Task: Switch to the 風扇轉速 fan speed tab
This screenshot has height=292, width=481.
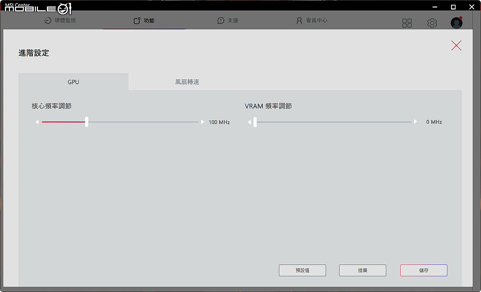Action: (187, 82)
